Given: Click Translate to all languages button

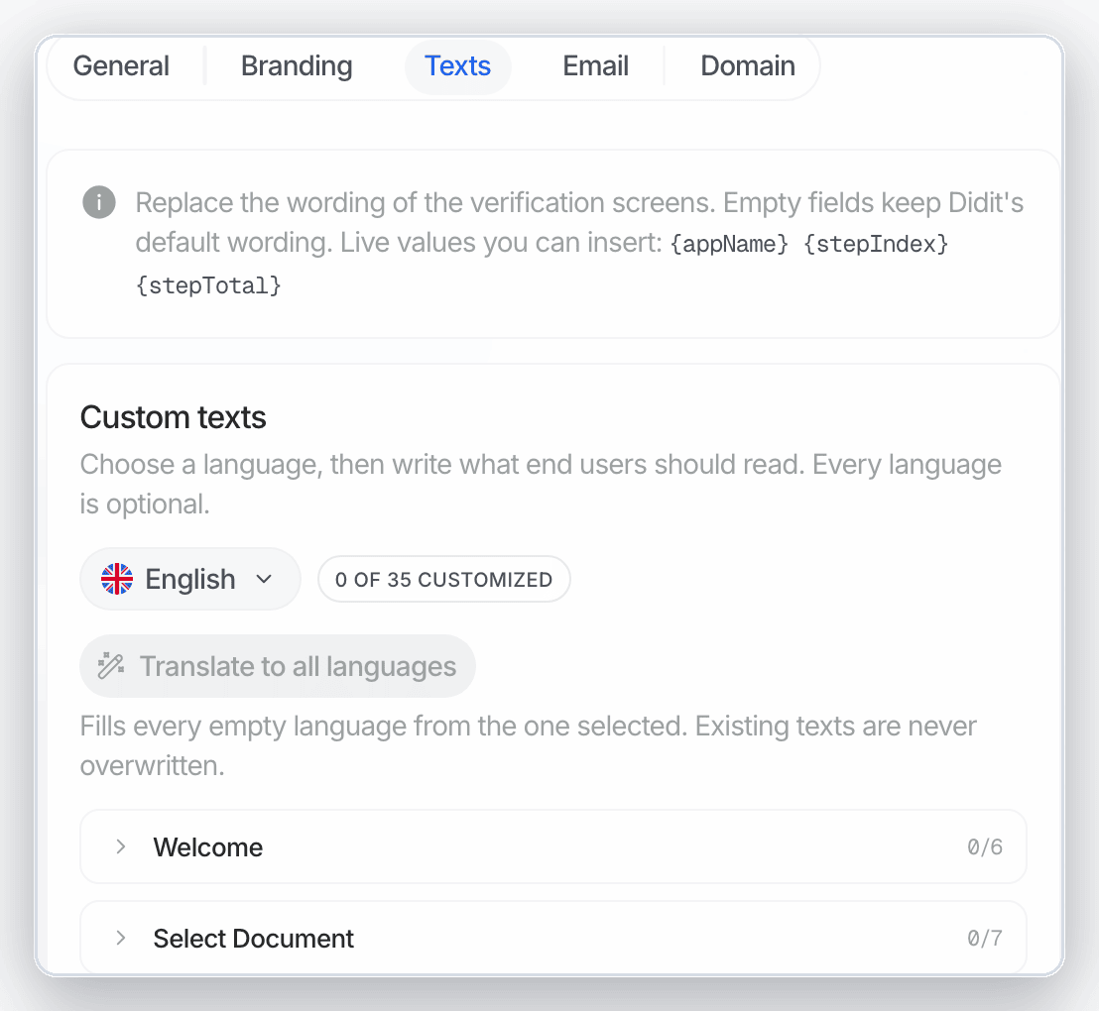Looking at the screenshot, I should 278,666.
